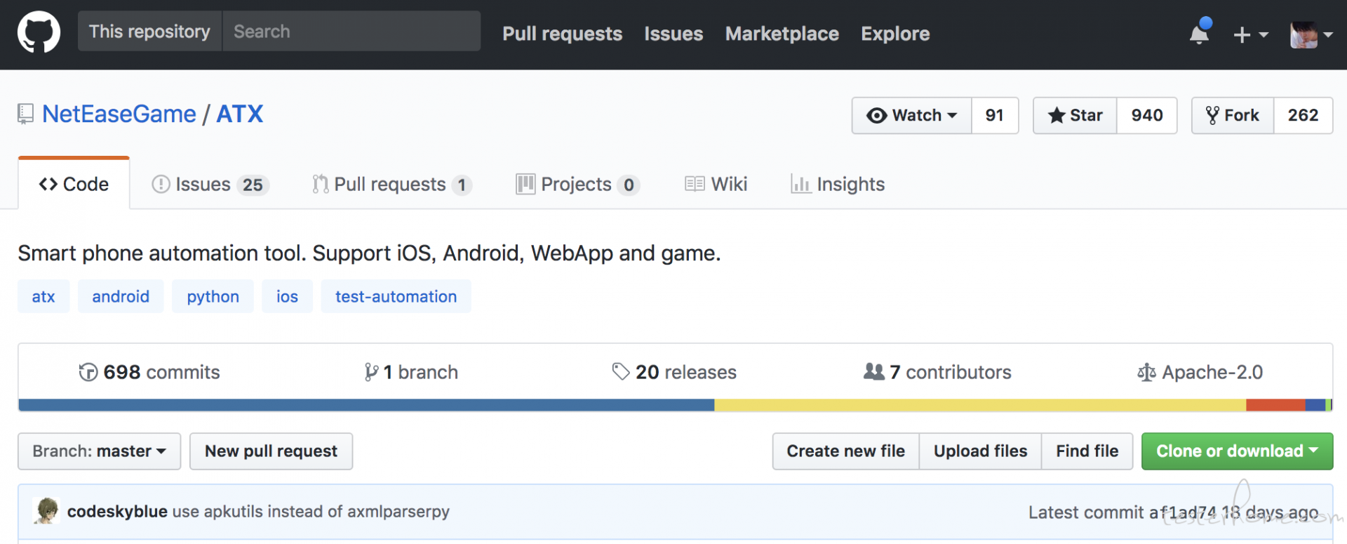Open the Apache-2.0 license link

coord(1200,372)
